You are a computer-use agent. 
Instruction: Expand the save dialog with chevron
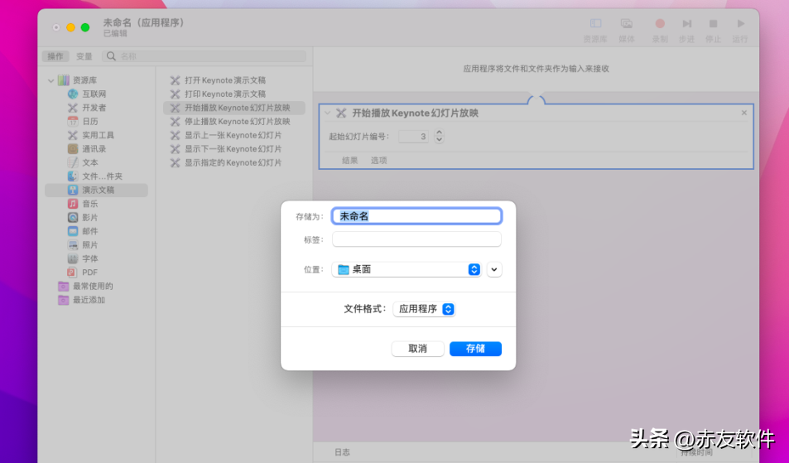[494, 270]
